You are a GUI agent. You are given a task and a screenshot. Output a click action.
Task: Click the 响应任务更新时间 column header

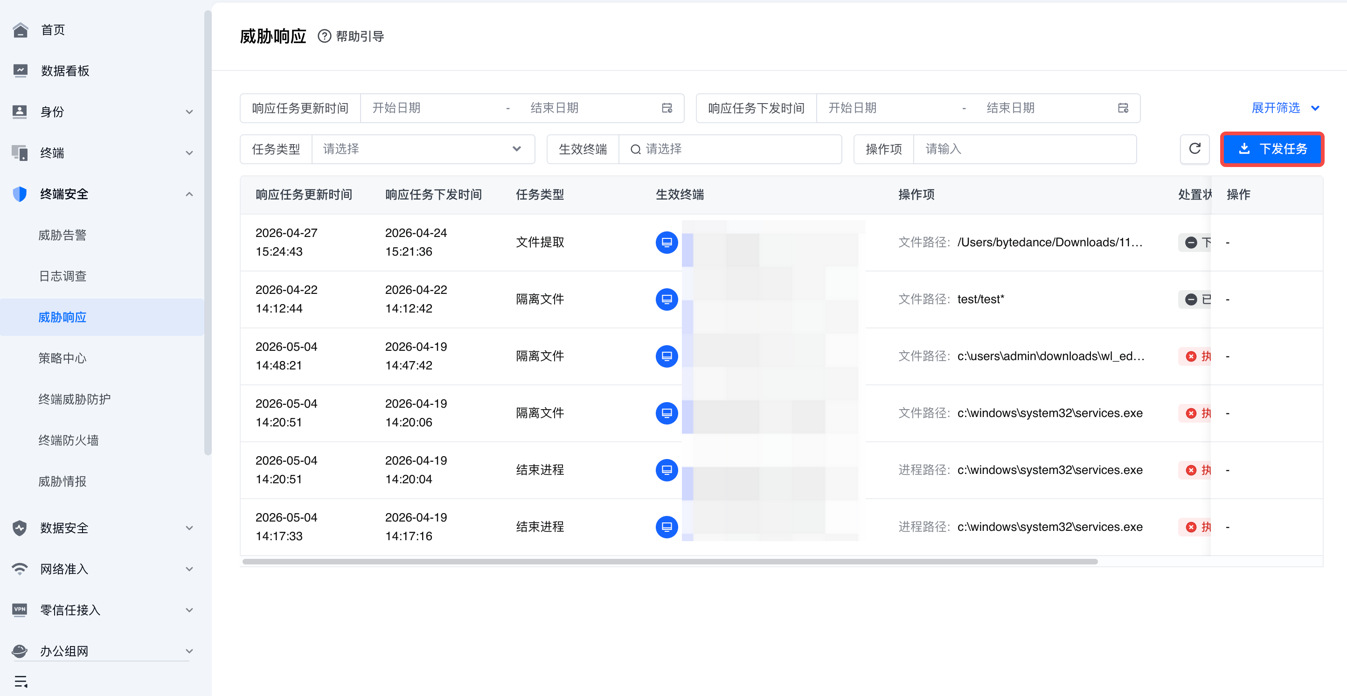[x=303, y=195]
